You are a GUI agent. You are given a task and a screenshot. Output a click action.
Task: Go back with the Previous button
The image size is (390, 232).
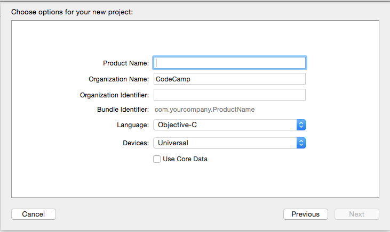click(x=305, y=214)
